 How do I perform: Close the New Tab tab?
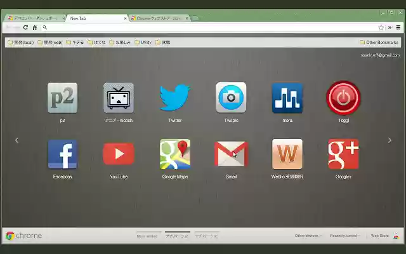(x=126, y=18)
